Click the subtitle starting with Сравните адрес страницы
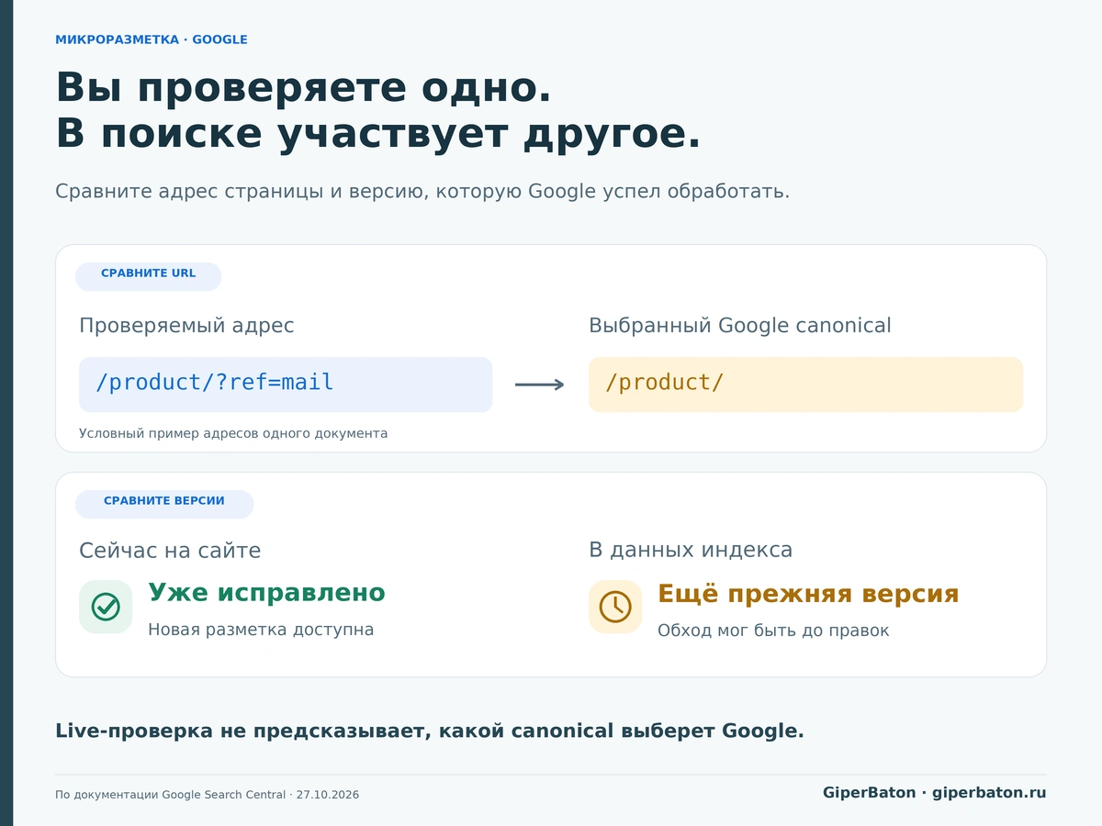This screenshot has height=826, width=1102. coord(422,192)
